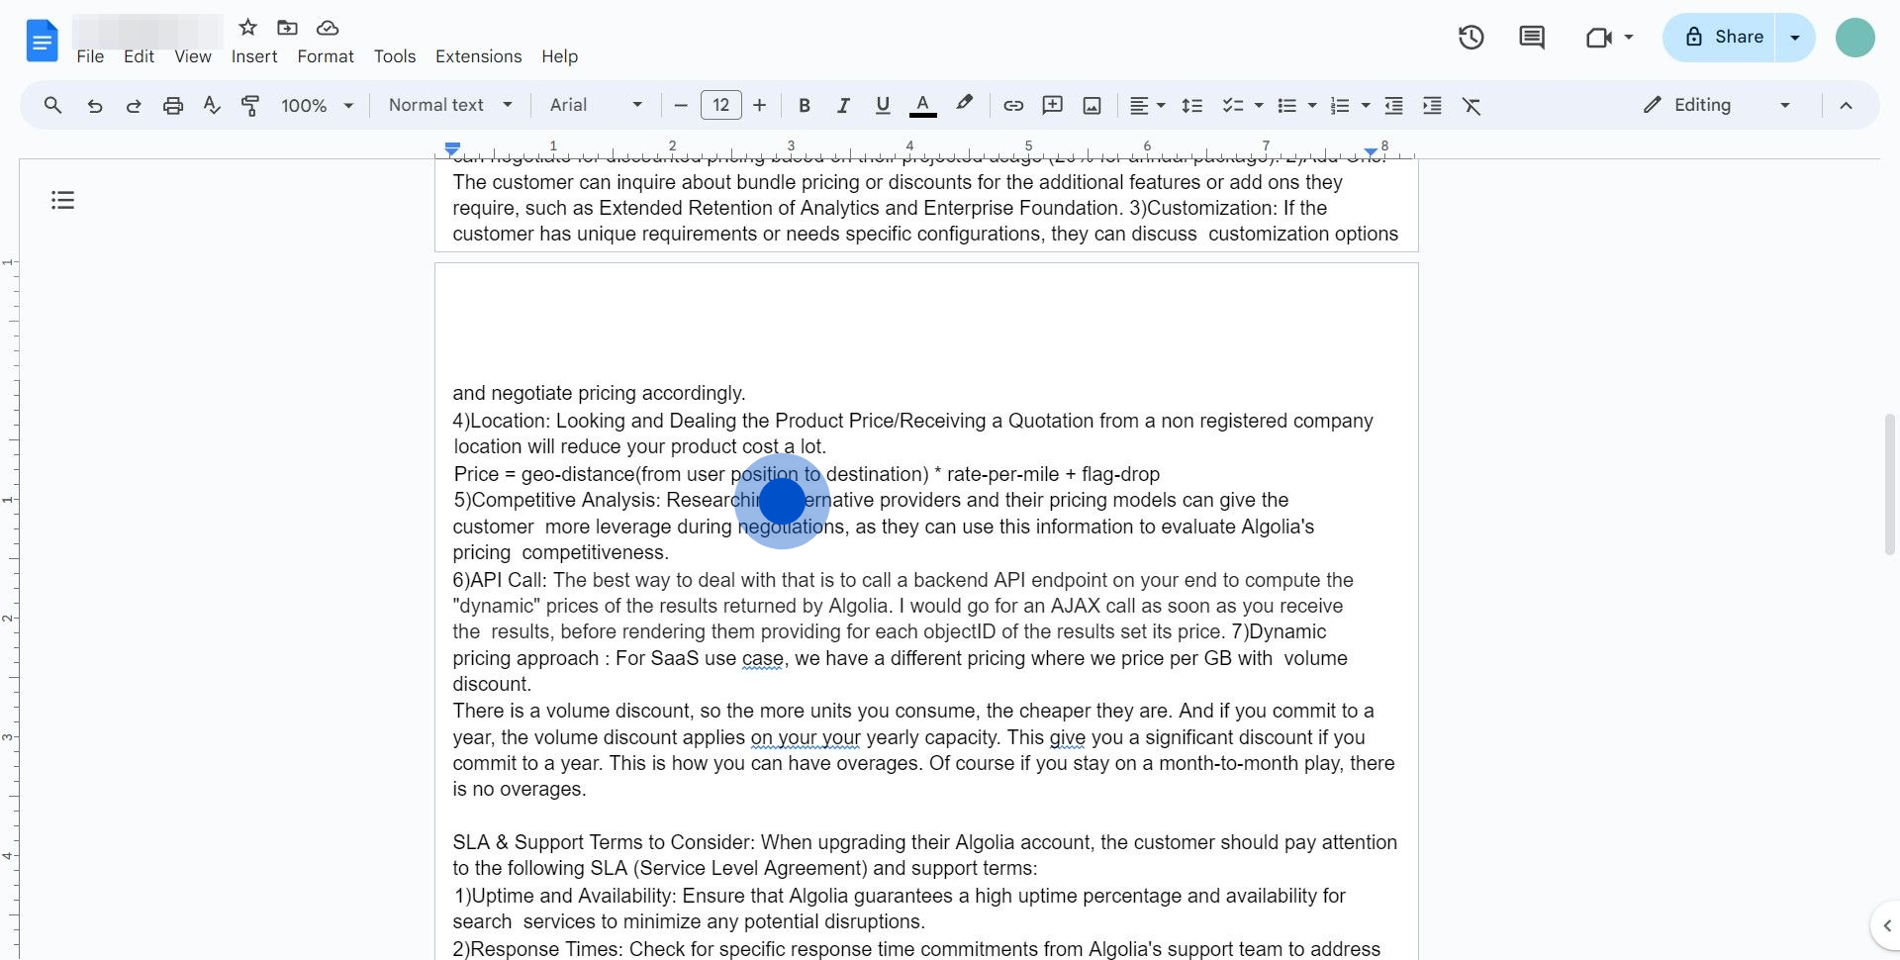Viewport: 1900px width, 960px height.
Task: Open the Google Docs home icon
Action: point(42,41)
